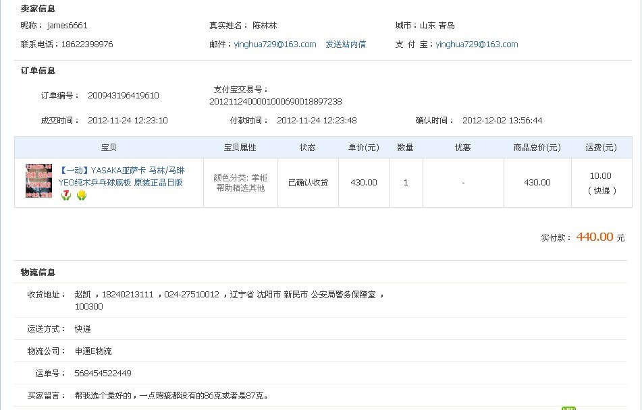
Task: Click the 宝贝 column header
Action: 109,148
